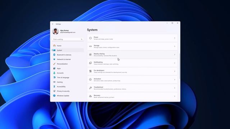Click the Troubleshoot wrench icon
Image resolution: width=230 pixels, height=129 pixels.
[90, 88]
